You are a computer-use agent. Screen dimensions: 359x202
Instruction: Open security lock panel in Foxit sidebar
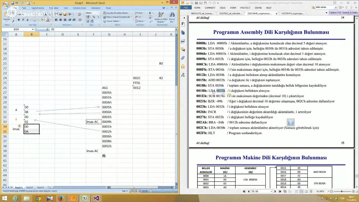tap(183, 66)
